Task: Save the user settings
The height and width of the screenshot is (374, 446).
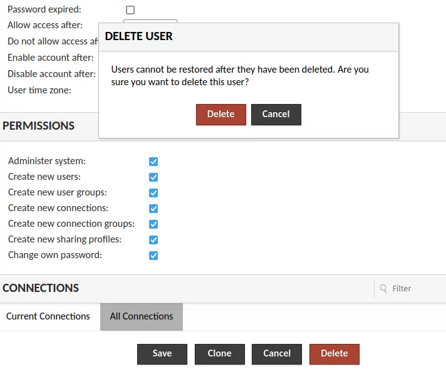Action: pyautogui.click(x=162, y=354)
